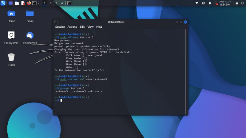Screen dimensions: 246x138
Task: Switch to workspace 3
Action: coord(56,3)
